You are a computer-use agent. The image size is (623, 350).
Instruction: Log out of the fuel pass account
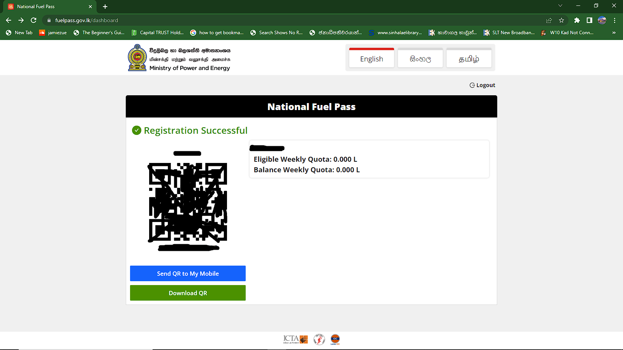(x=482, y=85)
